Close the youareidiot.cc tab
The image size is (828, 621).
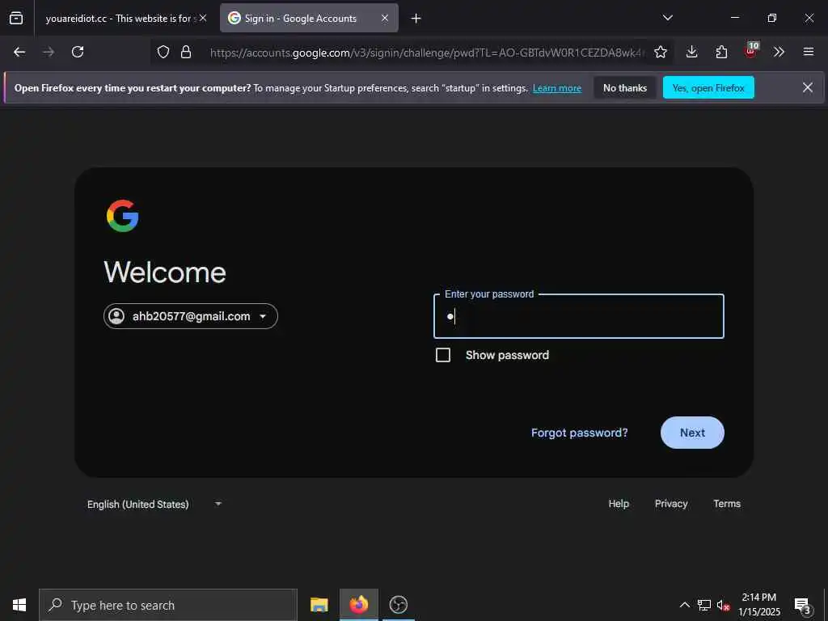click(203, 18)
